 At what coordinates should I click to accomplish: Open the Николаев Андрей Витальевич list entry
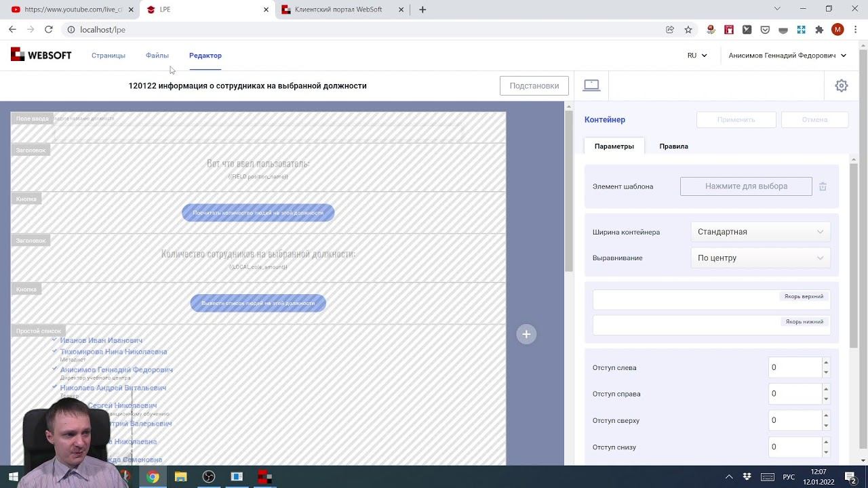[x=113, y=388]
